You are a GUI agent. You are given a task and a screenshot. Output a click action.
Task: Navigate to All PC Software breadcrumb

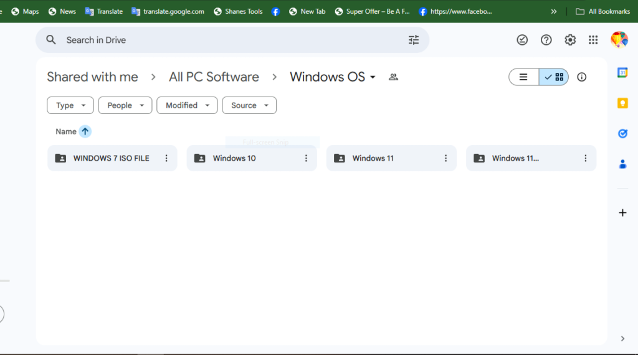[x=214, y=77]
